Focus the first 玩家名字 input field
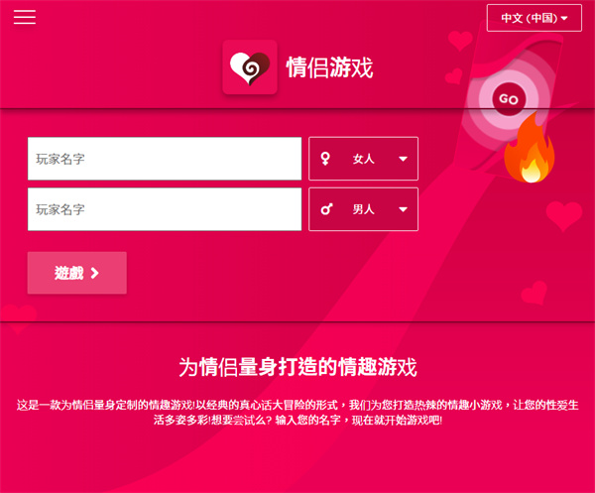The width and height of the screenshot is (595, 493). point(165,159)
